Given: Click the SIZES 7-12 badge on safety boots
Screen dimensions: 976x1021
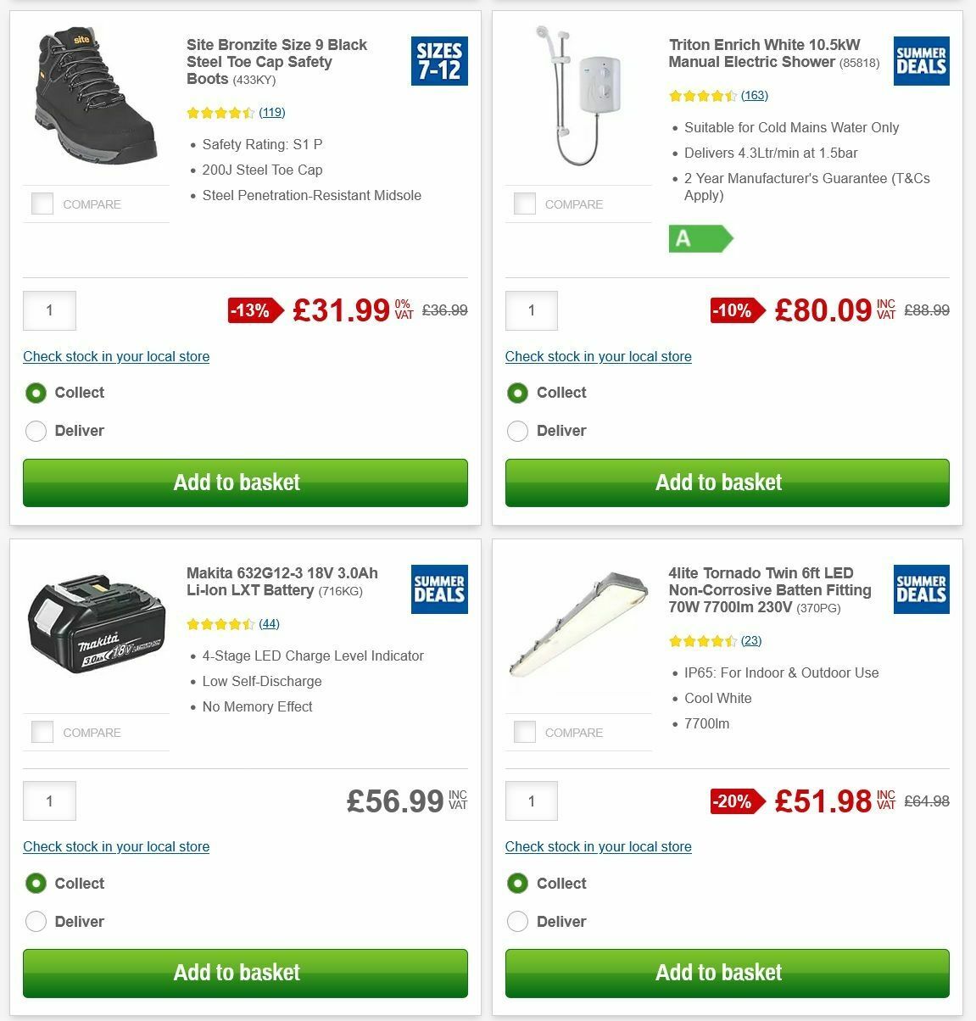Looking at the screenshot, I should tap(438, 61).
